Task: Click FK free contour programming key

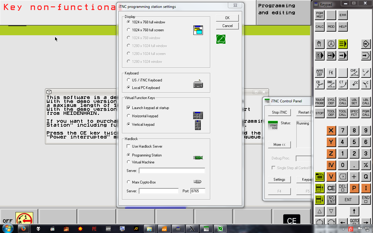Action: (331, 73)
